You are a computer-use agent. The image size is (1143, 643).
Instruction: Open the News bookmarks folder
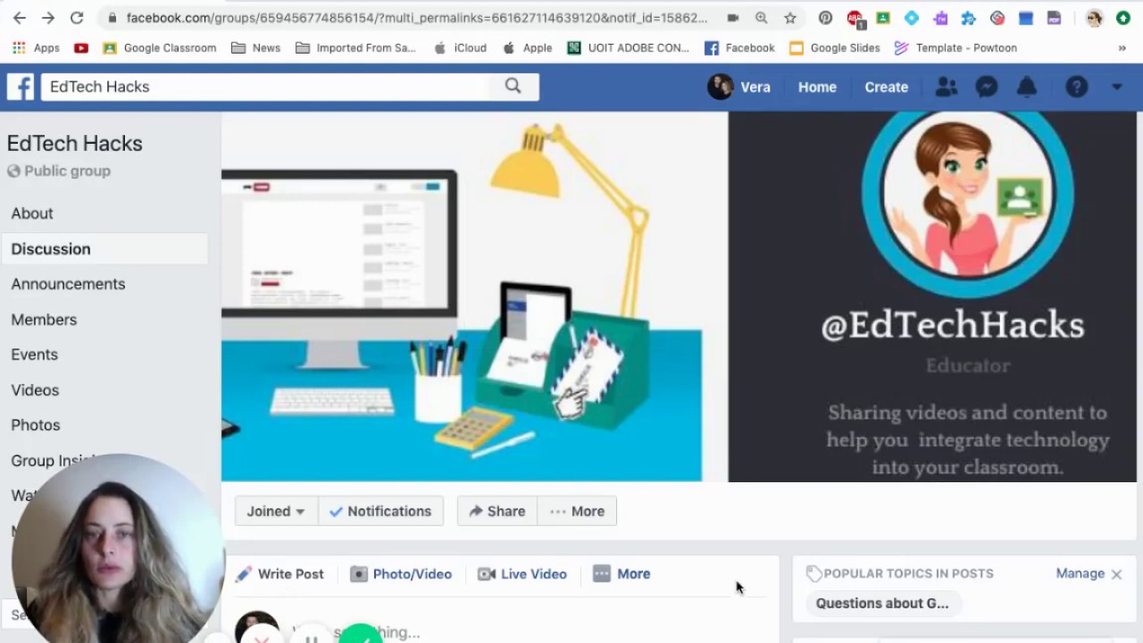pos(255,48)
